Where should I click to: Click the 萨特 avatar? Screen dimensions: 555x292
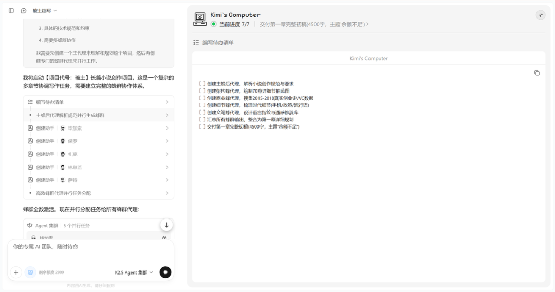pyautogui.click(x=63, y=180)
